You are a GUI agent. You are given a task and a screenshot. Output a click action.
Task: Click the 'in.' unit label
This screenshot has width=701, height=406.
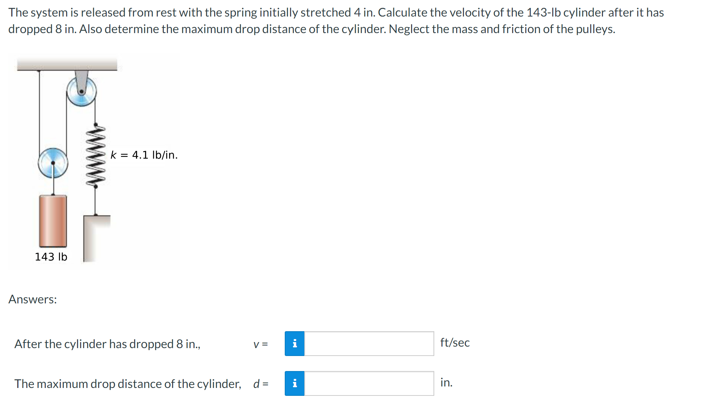446,383
